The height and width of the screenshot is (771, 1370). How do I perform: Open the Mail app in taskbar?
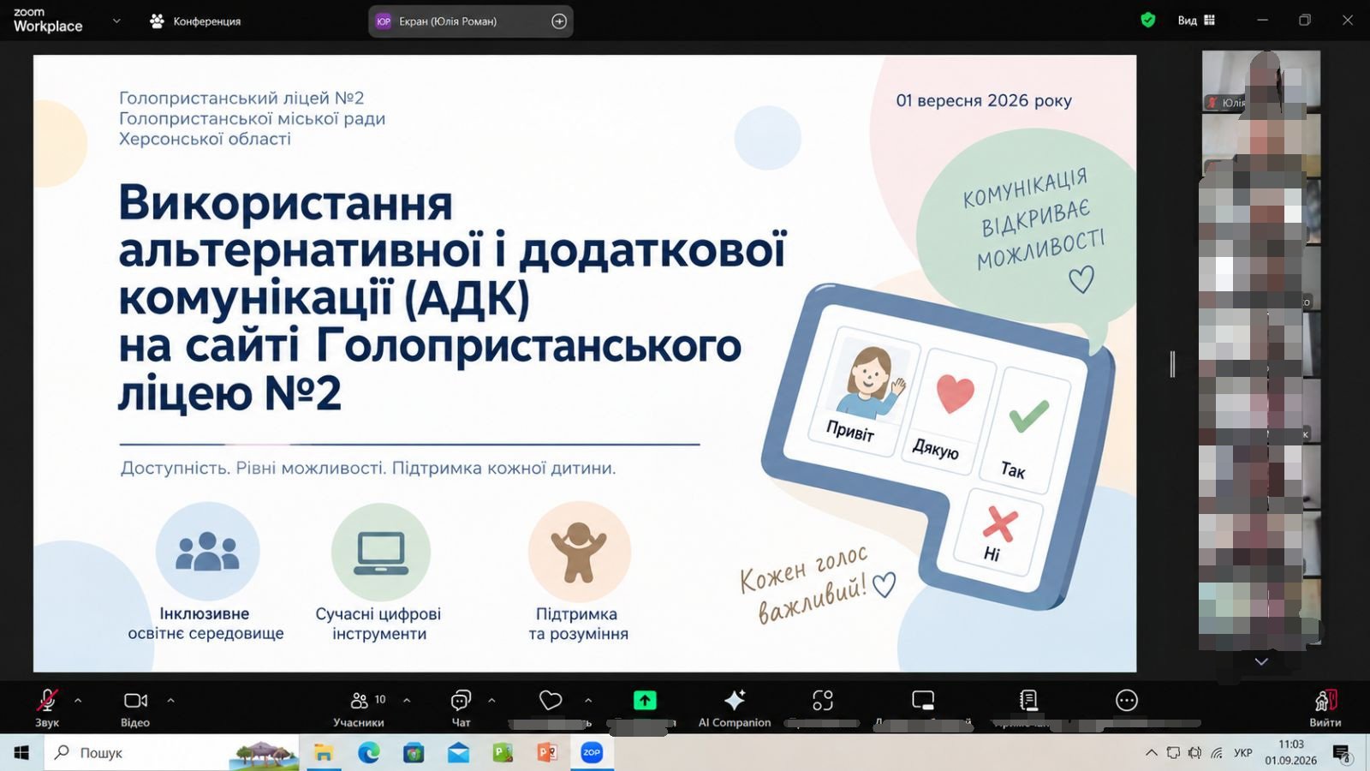pyautogui.click(x=458, y=752)
